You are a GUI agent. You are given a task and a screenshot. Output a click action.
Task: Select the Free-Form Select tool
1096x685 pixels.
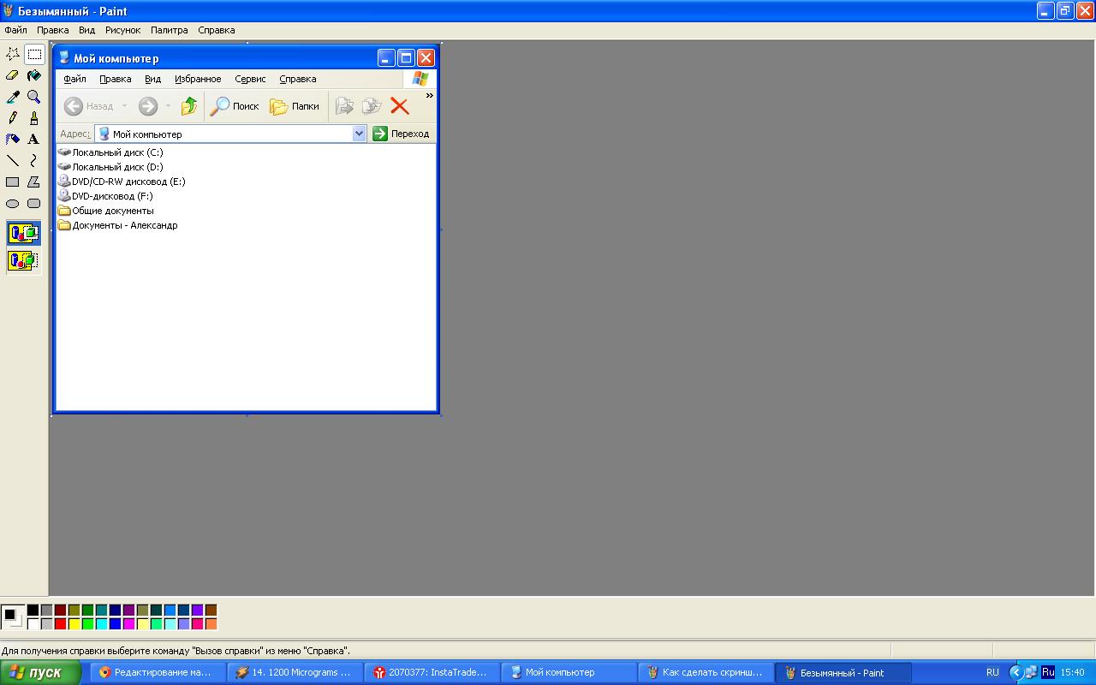click(13, 54)
